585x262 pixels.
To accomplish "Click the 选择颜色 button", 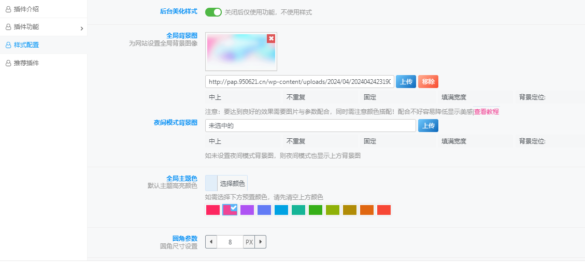I will tap(233, 183).
